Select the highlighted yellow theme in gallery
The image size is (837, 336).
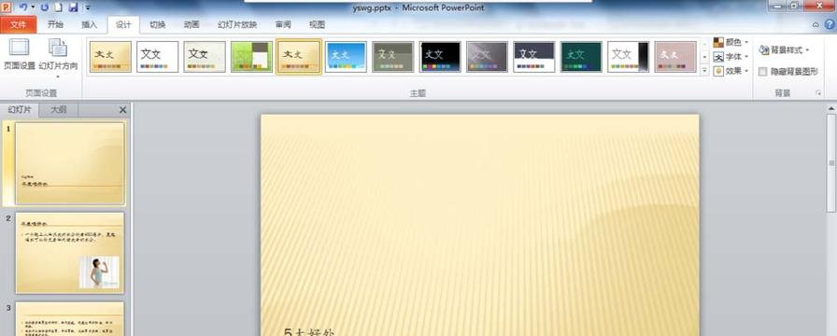click(299, 57)
